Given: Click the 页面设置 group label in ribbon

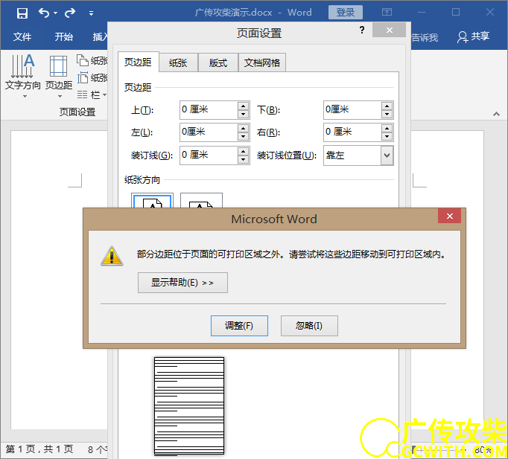Looking at the screenshot, I should click(x=77, y=112).
